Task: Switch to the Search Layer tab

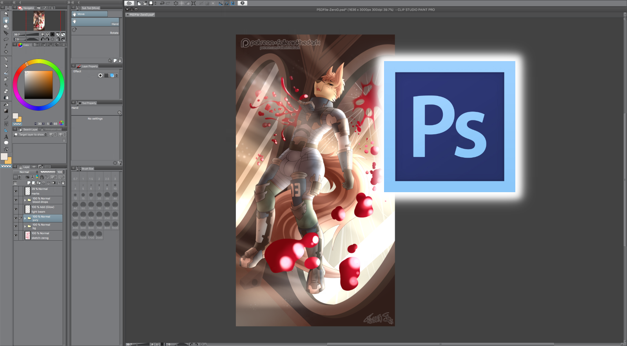Action: 28,130
